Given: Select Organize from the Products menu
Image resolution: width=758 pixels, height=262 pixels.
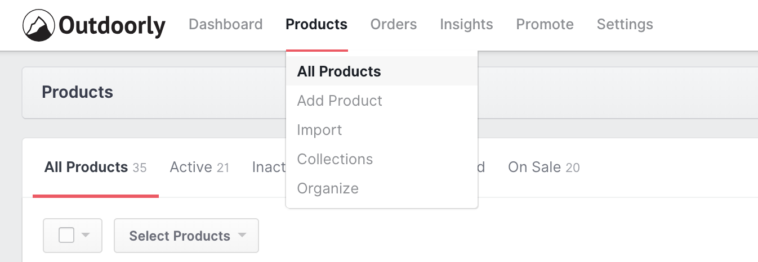Looking at the screenshot, I should 328,188.
